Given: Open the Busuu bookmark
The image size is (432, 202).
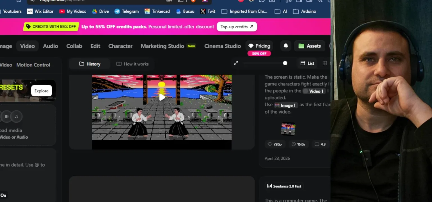Looking at the screenshot, I should pyautogui.click(x=185, y=12).
